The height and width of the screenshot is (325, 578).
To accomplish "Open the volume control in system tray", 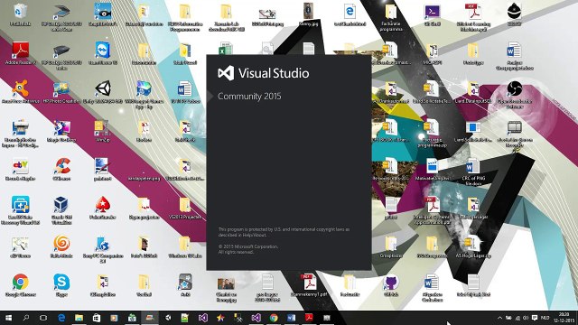I will coord(526,318).
